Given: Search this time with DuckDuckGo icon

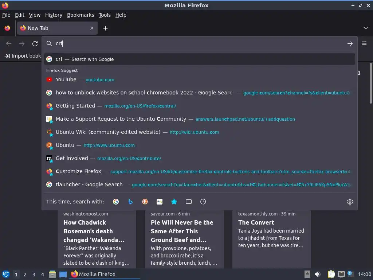Looking at the screenshot, I should [x=145, y=202].
